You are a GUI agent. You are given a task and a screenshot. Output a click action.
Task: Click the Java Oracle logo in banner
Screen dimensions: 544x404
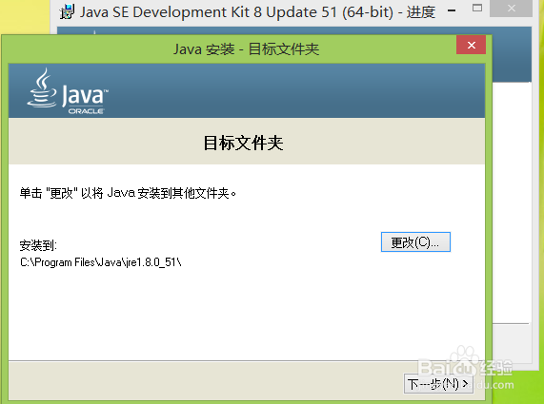(x=68, y=91)
